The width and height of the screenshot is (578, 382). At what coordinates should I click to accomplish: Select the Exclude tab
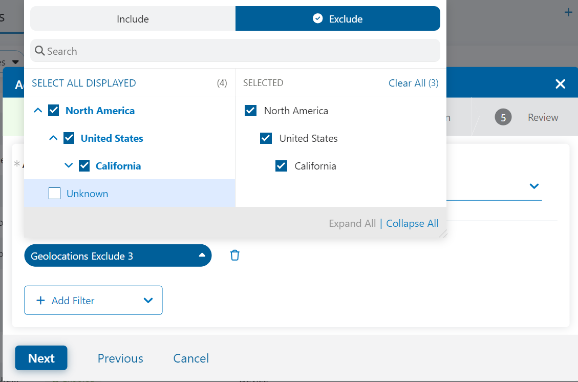point(338,19)
